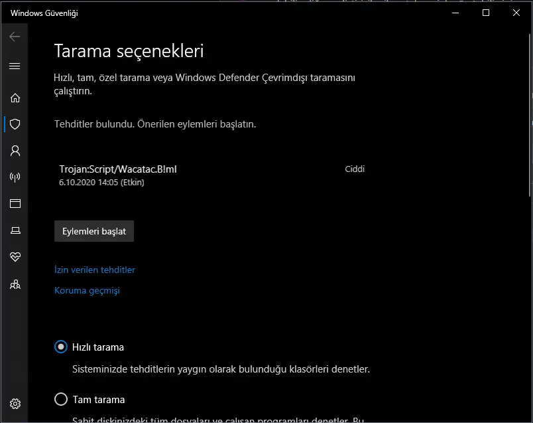Screen dimensions: 533x423
Task: Open Device performance & health heart icon
Action: coord(15,257)
